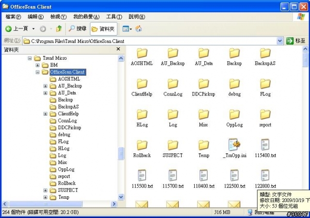Screen dimensions: 310x218
Task: Select the HLog folder in file pane
Action: coord(142,118)
